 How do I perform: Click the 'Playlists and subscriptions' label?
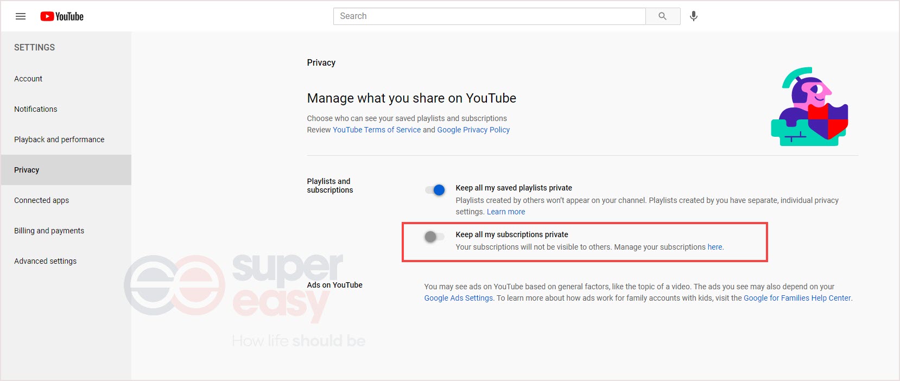[x=330, y=186]
